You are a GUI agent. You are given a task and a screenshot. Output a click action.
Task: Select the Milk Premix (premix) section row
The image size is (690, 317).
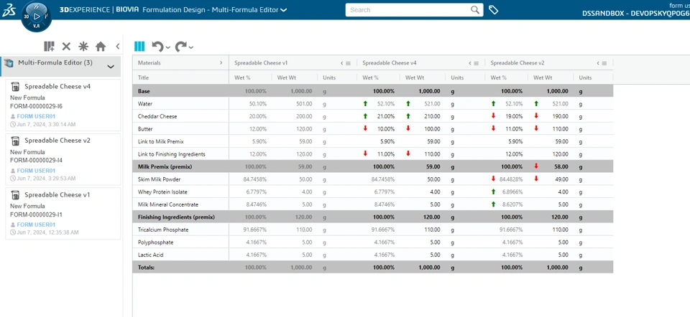pyautogui.click(x=373, y=167)
